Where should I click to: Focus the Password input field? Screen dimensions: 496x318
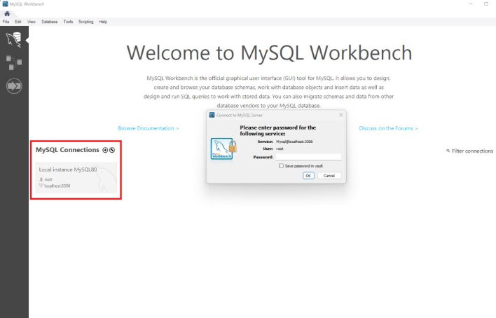pos(308,157)
